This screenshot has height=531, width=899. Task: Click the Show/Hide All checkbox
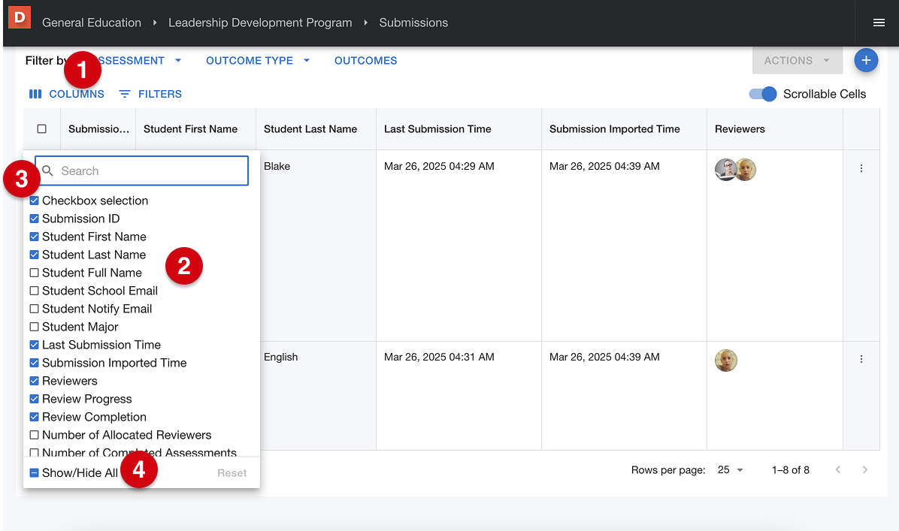(x=35, y=473)
